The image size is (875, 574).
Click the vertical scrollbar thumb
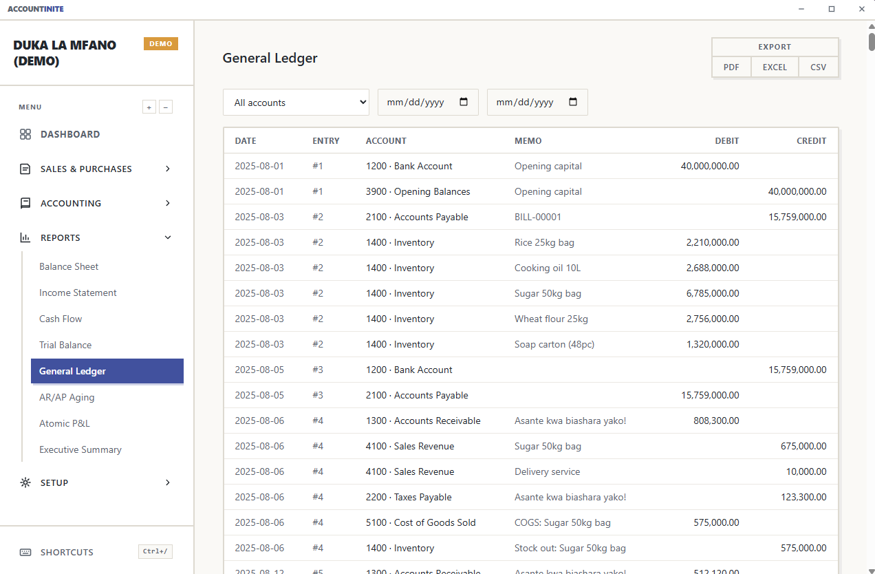[872, 41]
